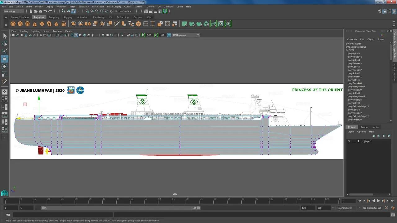Image resolution: width=397 pixels, height=223 pixels.
Task: Activate the Move tool in toolbox
Action: [x=5, y=59]
